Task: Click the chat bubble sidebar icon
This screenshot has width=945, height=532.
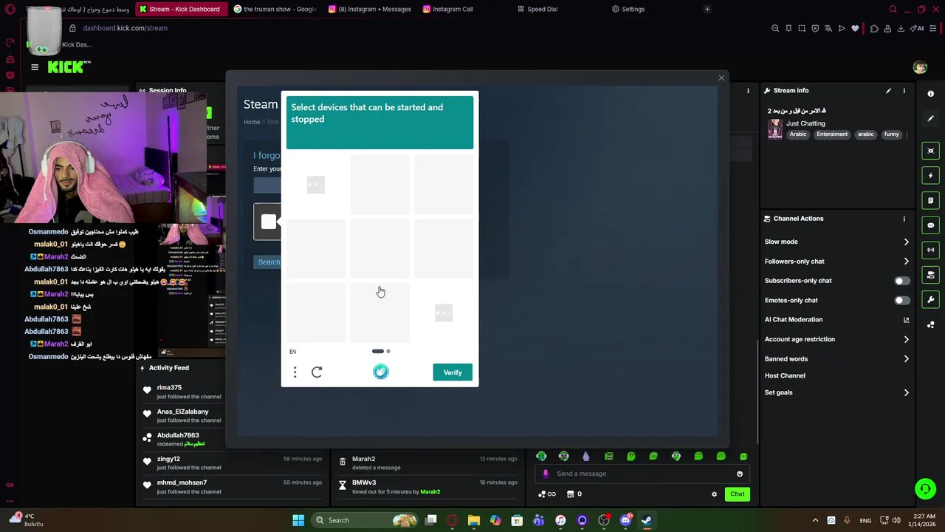Action: [931, 225]
